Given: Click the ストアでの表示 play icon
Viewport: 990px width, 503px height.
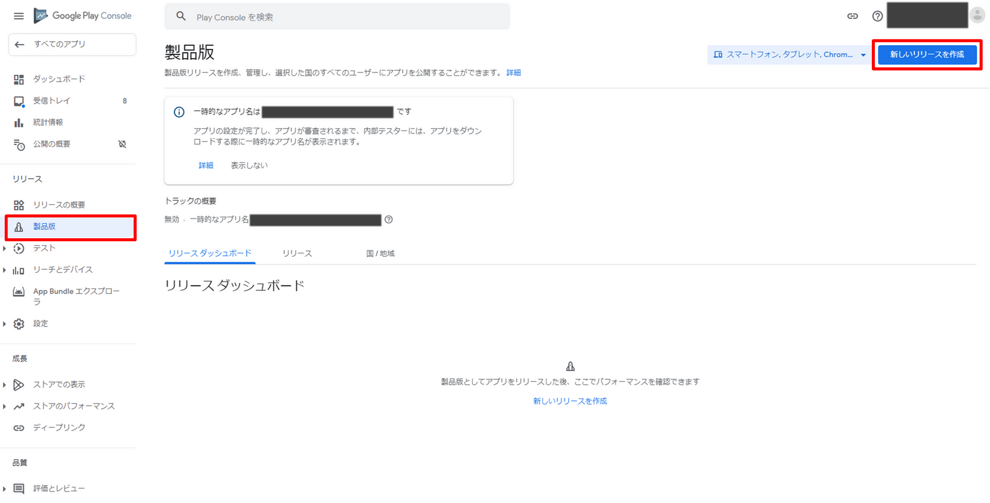Looking at the screenshot, I should pyautogui.click(x=19, y=385).
